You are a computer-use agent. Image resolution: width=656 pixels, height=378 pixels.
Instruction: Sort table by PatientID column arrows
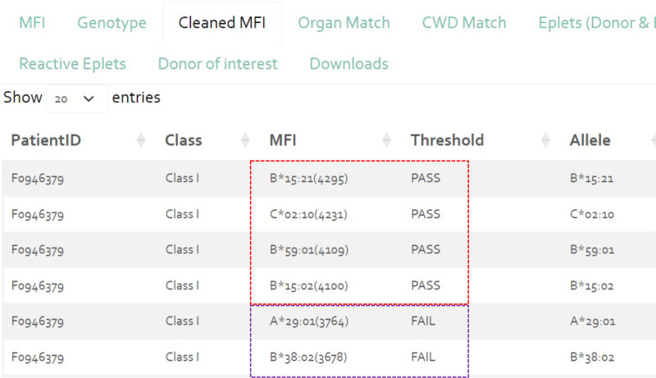tap(140, 141)
